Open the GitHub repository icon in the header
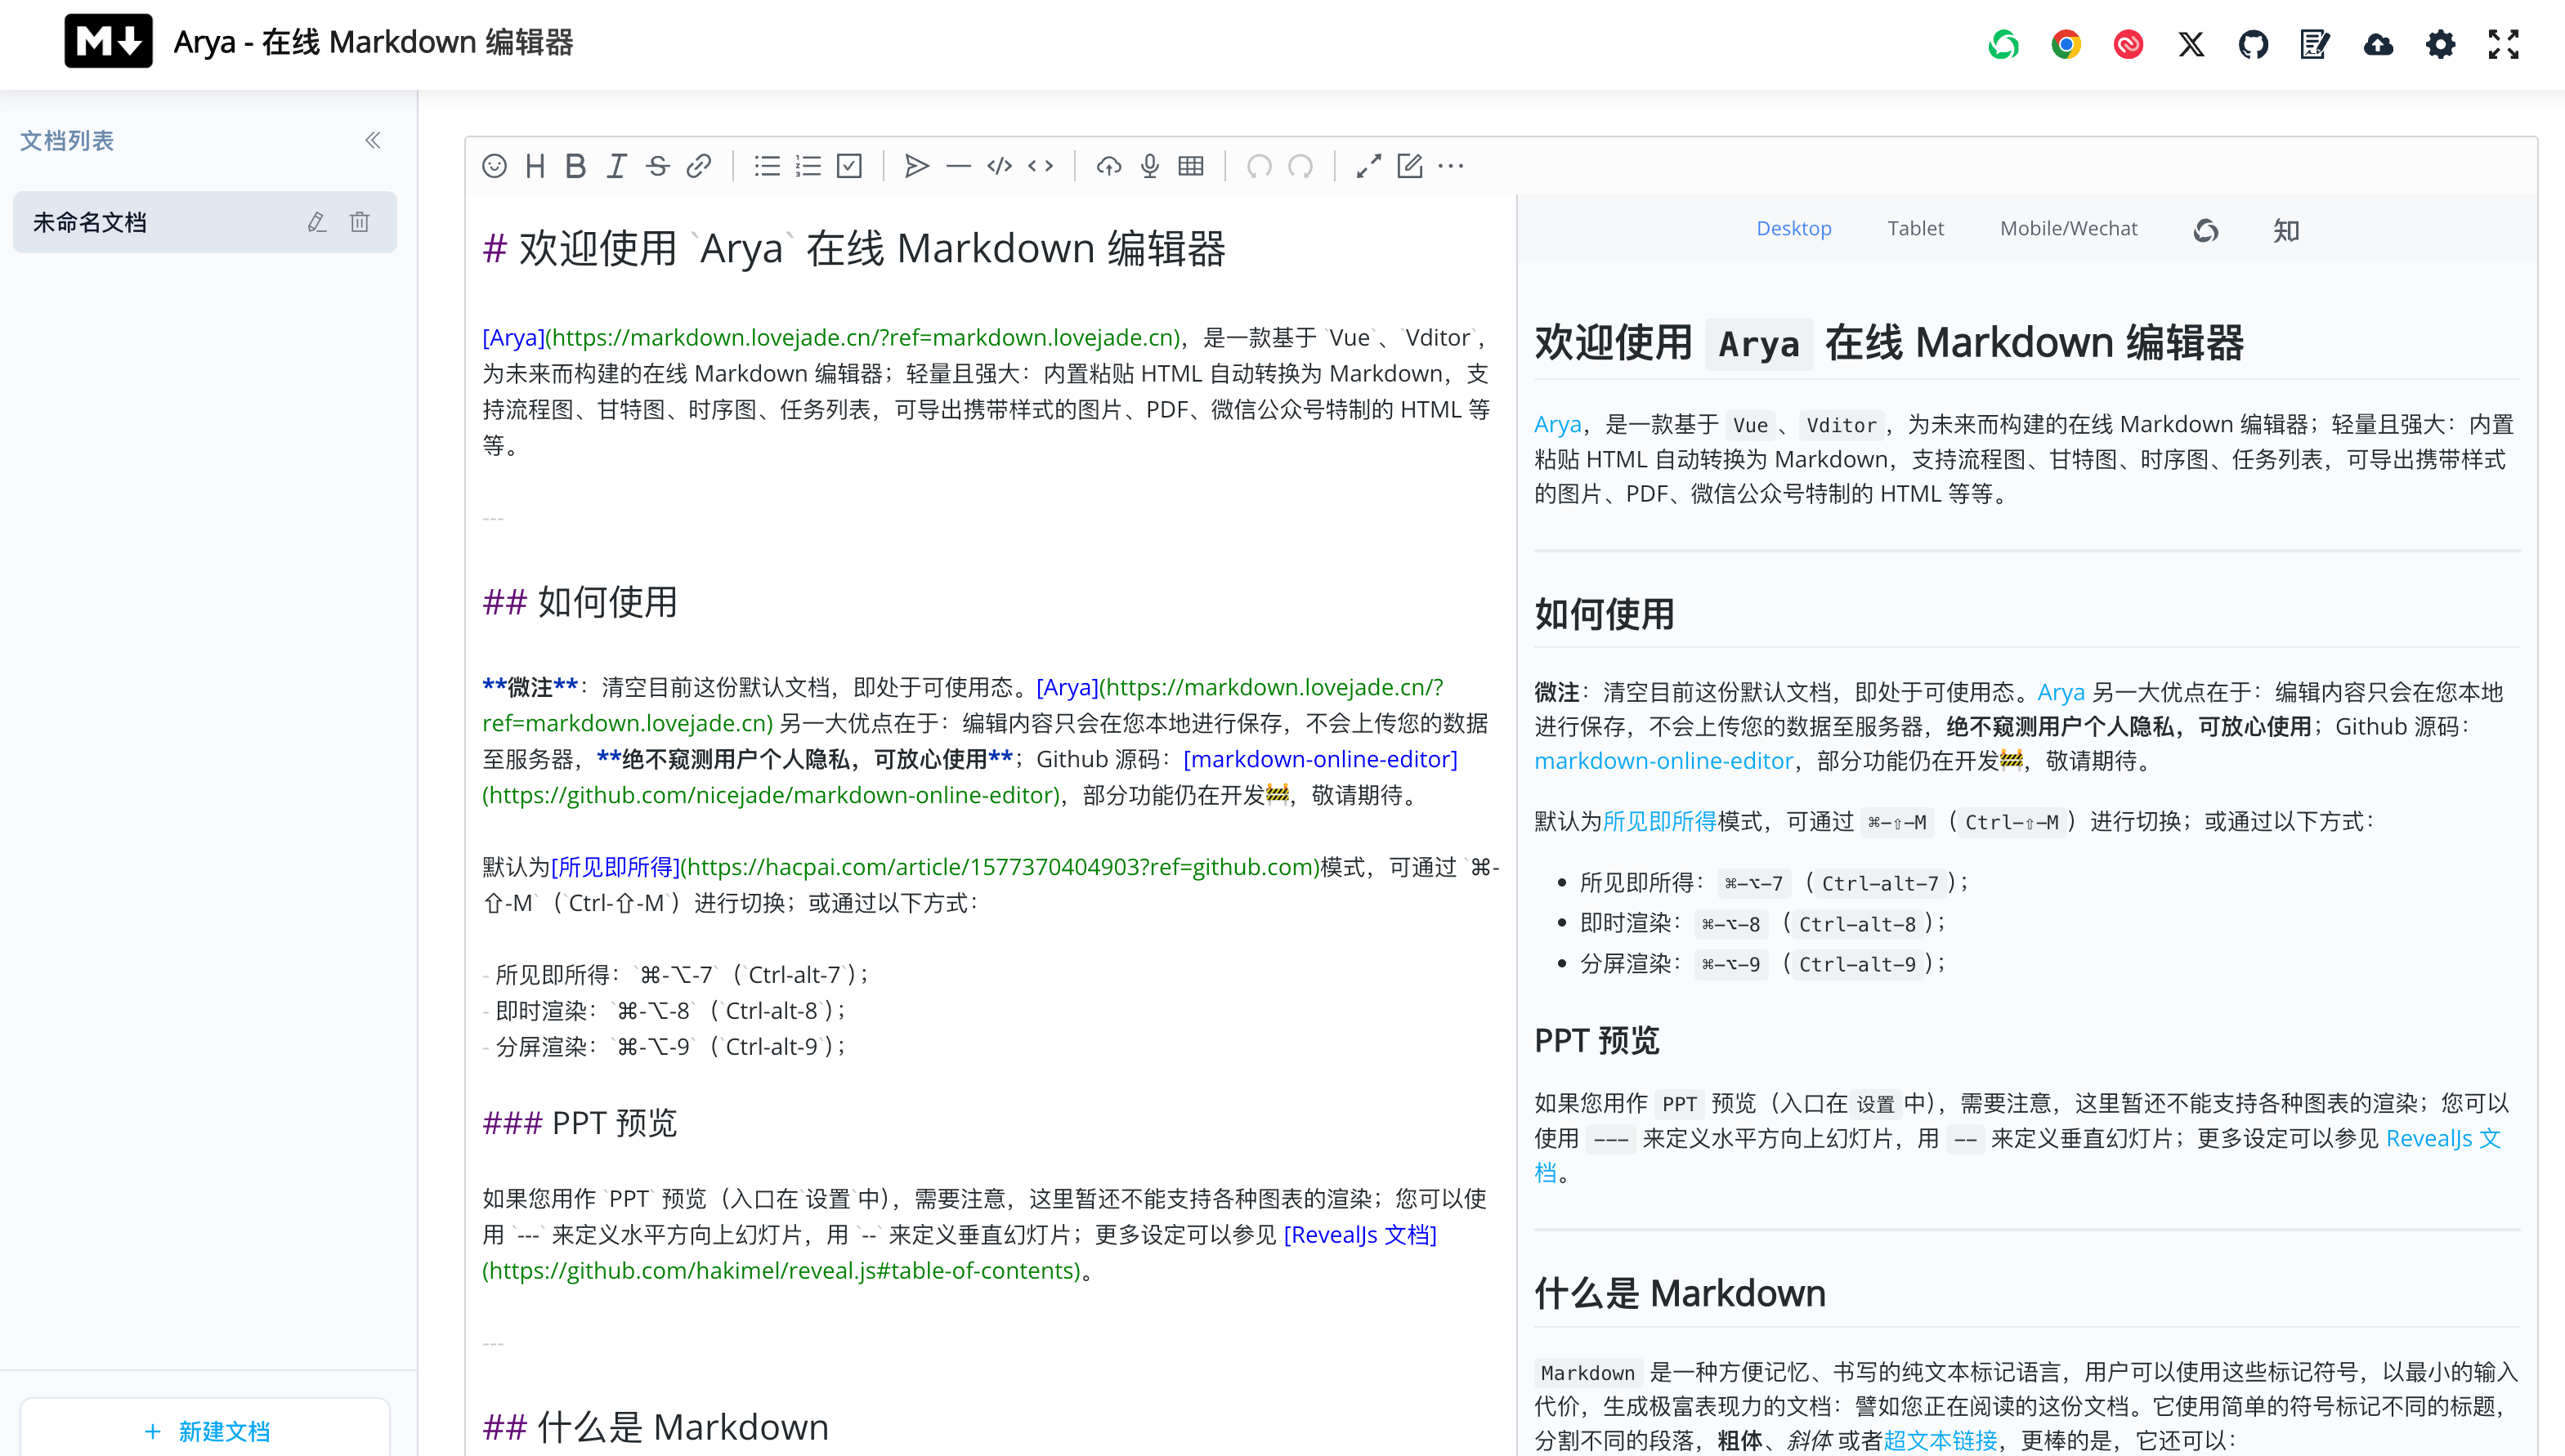Image resolution: width=2565 pixels, height=1456 pixels. (x=2253, y=44)
